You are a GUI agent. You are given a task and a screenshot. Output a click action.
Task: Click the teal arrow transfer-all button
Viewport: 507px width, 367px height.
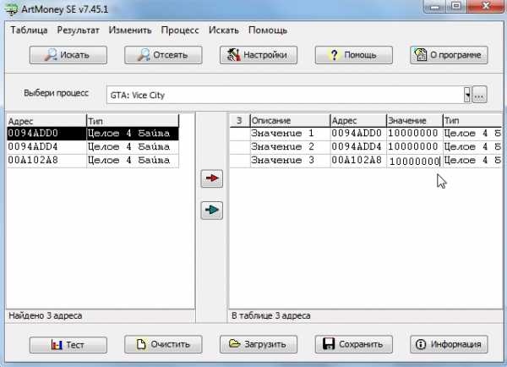coord(212,211)
